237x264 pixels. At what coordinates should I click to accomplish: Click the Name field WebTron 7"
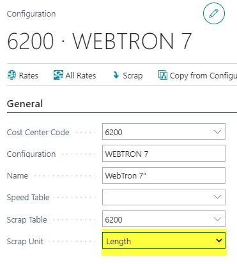(164, 175)
